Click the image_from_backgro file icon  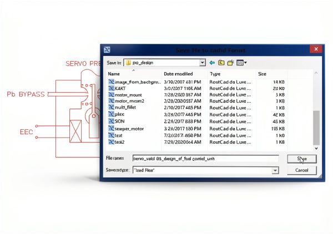(x=112, y=82)
